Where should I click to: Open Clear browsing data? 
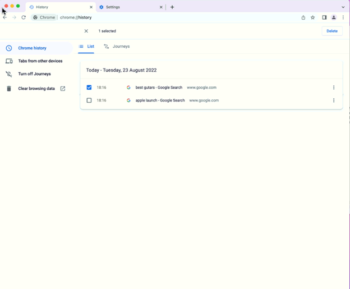pyautogui.click(x=36, y=89)
